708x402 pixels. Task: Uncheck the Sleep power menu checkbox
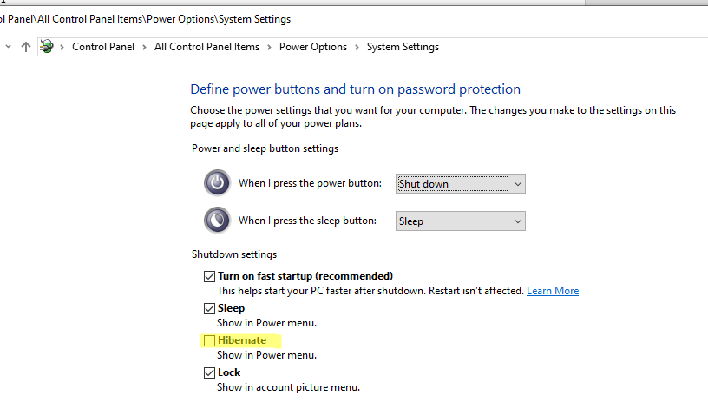coord(209,308)
